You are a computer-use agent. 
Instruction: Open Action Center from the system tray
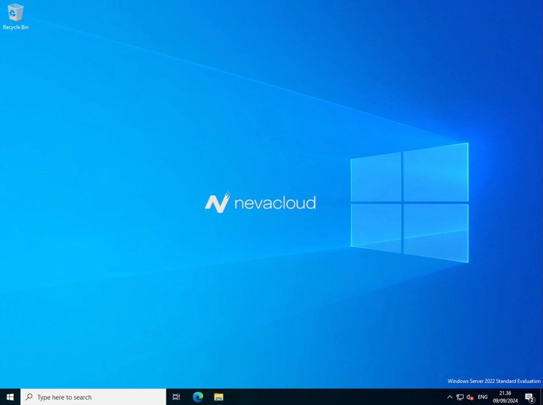529,397
